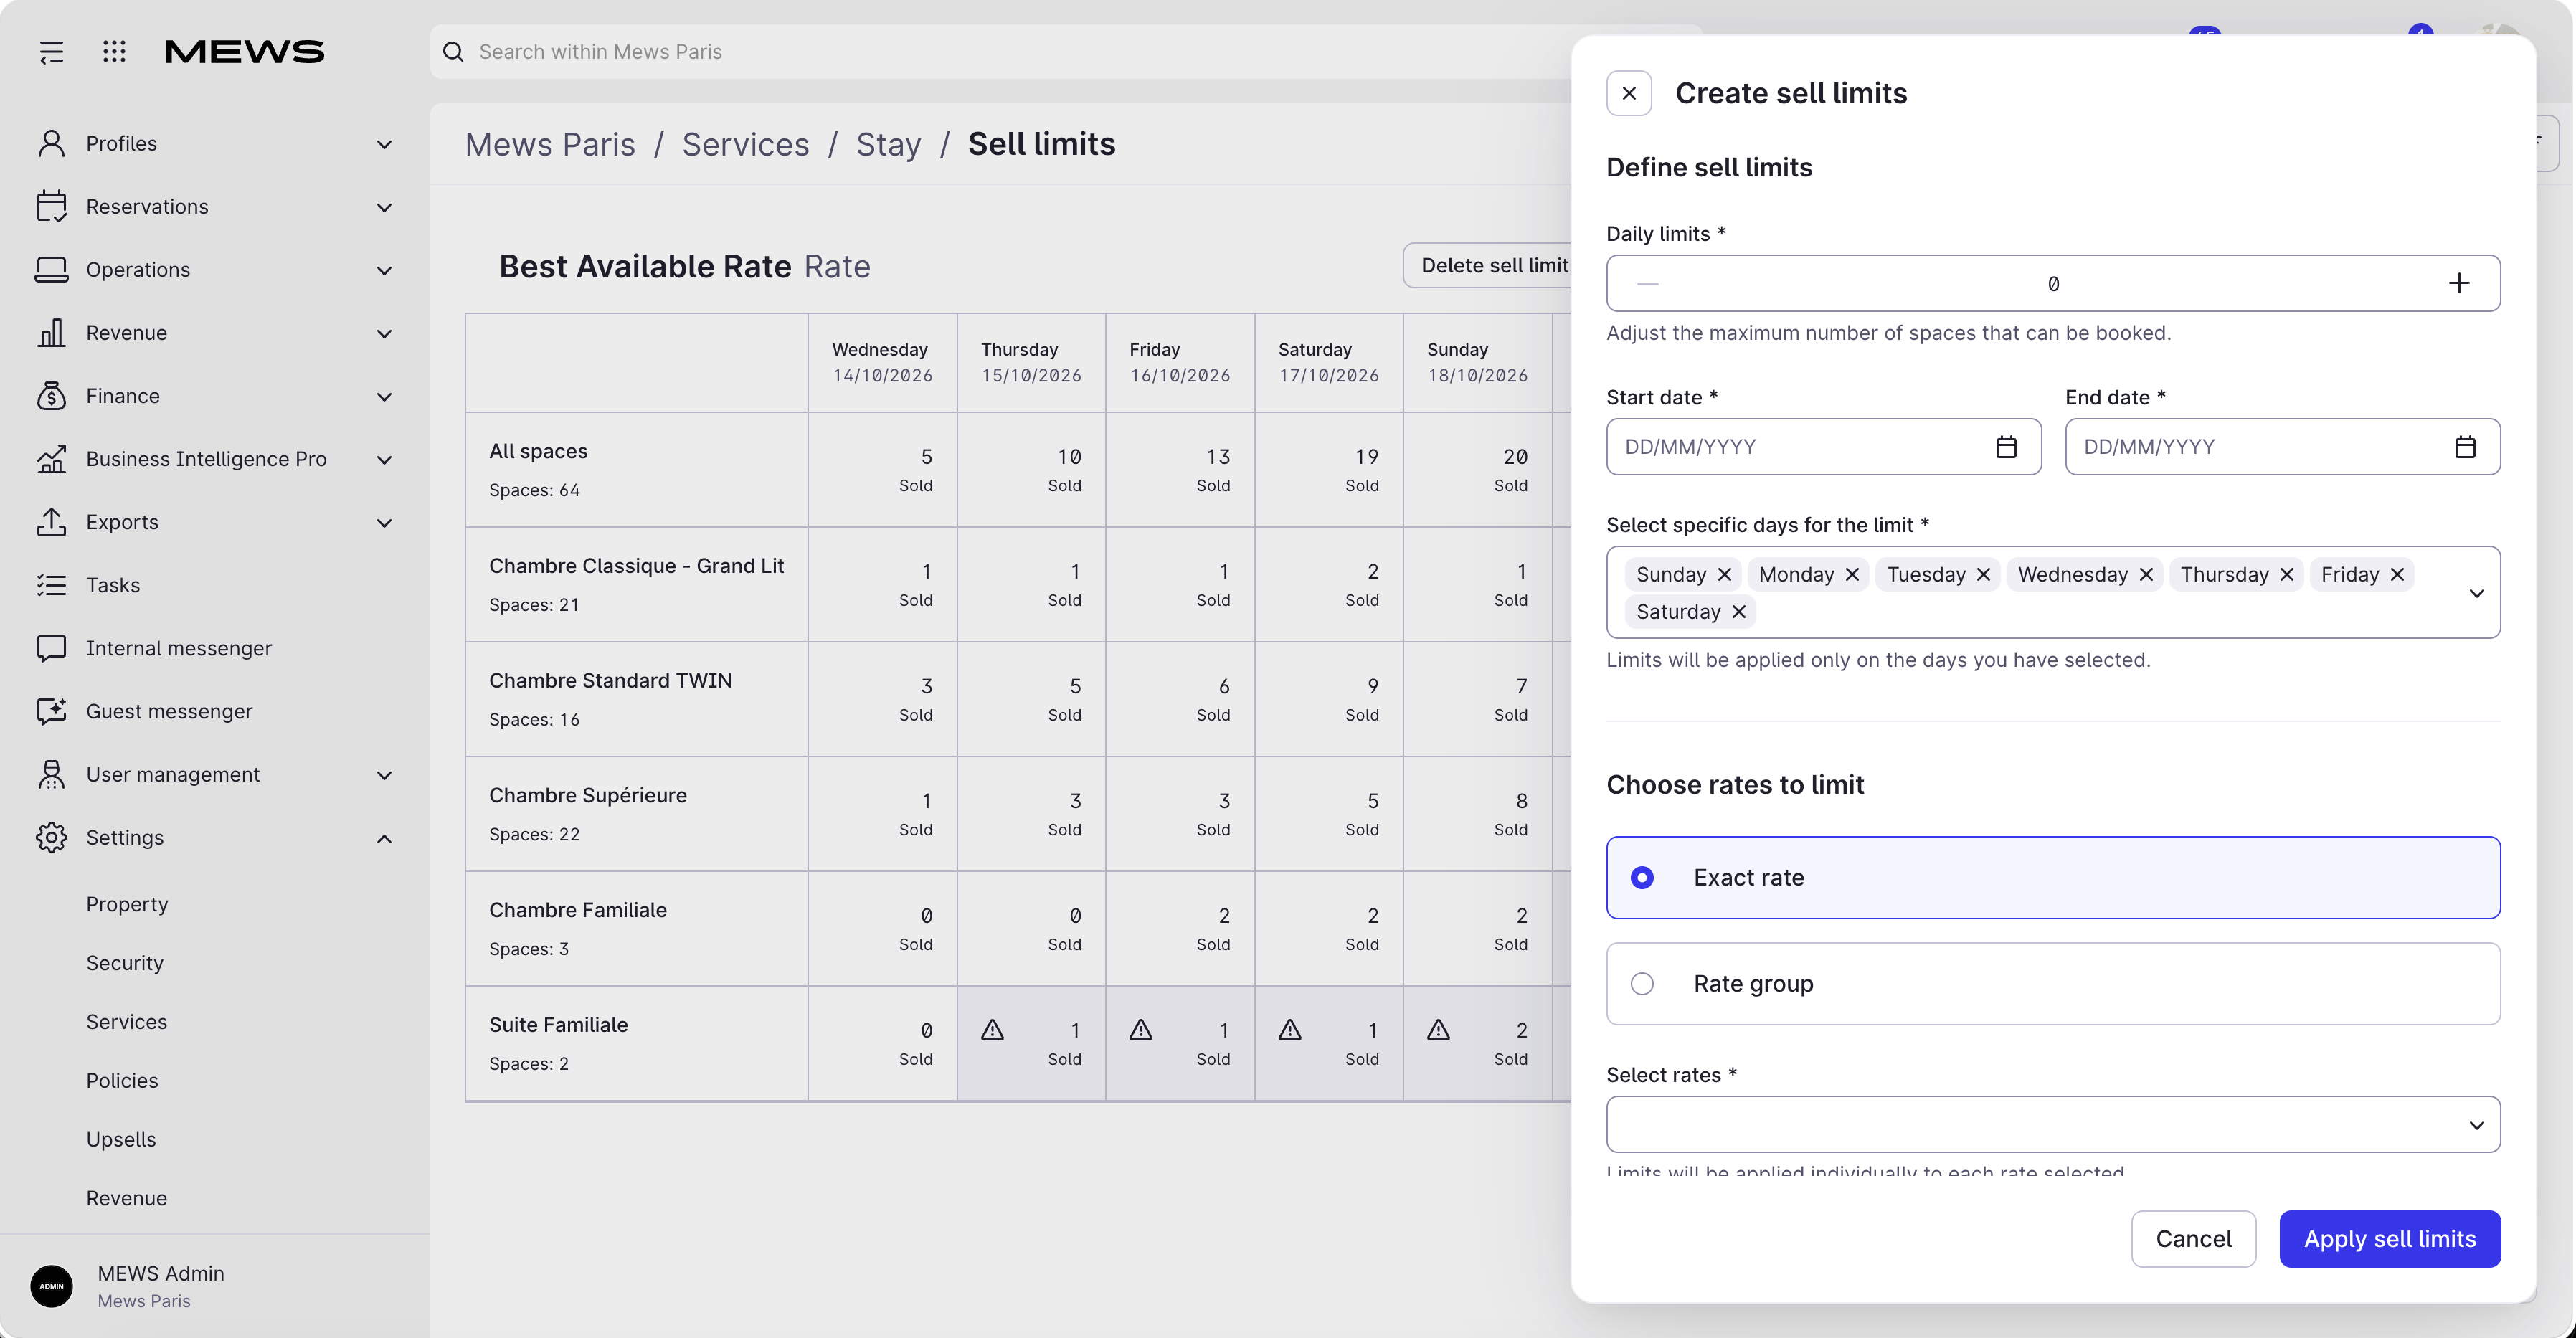The width and height of the screenshot is (2576, 1338).
Task: Click the Internal messenger chat icon
Action: coord(51,648)
